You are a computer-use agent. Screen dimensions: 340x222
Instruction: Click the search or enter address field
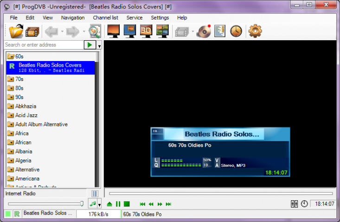tap(44, 45)
